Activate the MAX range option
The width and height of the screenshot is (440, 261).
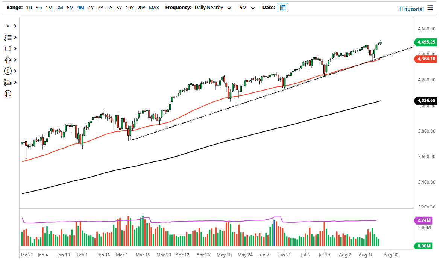click(154, 7)
